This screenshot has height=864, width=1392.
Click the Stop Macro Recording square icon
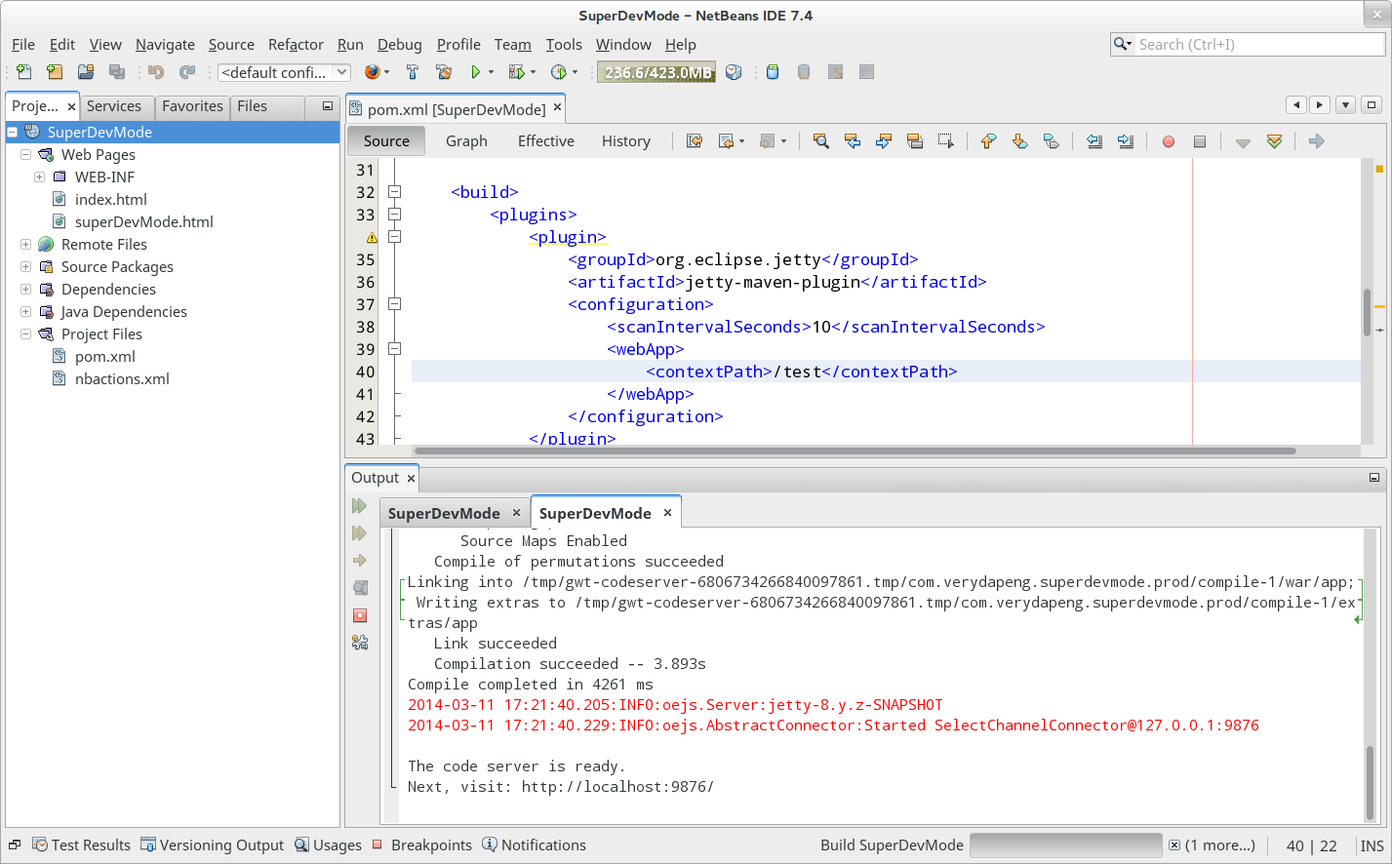pyautogui.click(x=1200, y=141)
